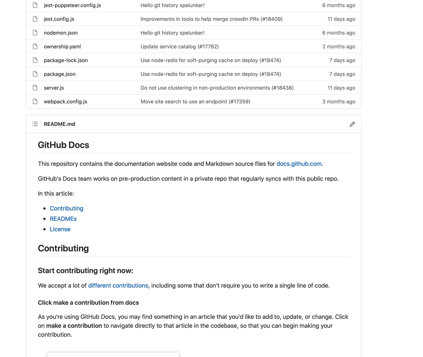Open commit 'Move site search to use an endpoint'

click(x=195, y=101)
